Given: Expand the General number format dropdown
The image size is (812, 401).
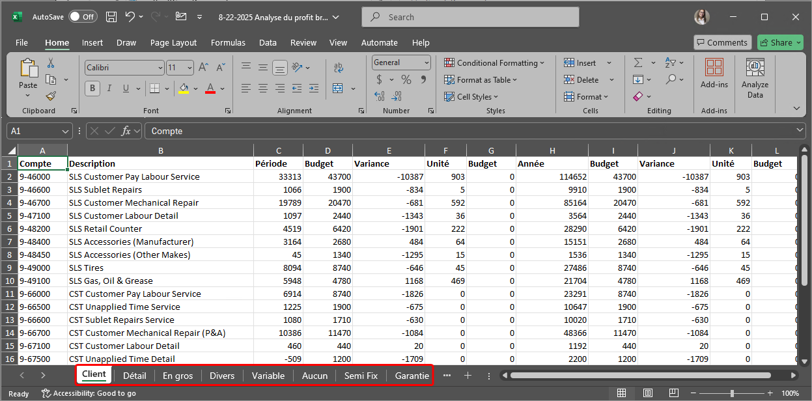Looking at the screenshot, I should tap(427, 62).
